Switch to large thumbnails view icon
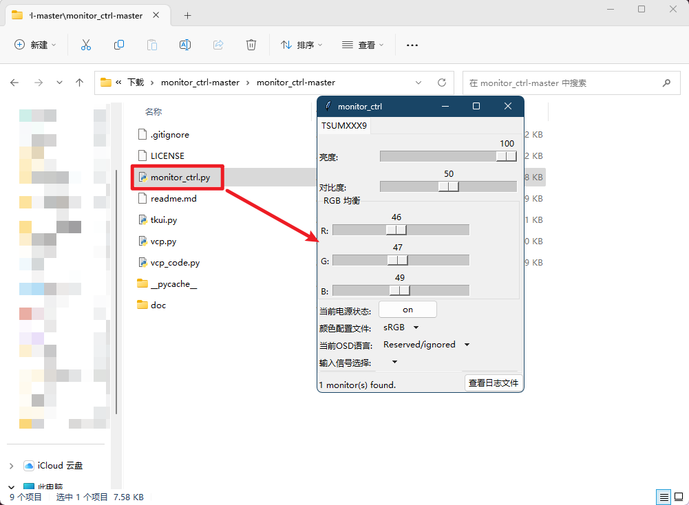The height and width of the screenshot is (505, 689). pos(679,497)
